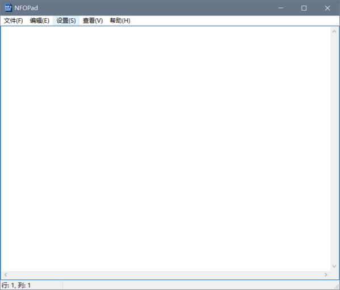This screenshot has height=290, width=340.
Task: Minimize the NFOPad window
Action: pyautogui.click(x=281, y=8)
